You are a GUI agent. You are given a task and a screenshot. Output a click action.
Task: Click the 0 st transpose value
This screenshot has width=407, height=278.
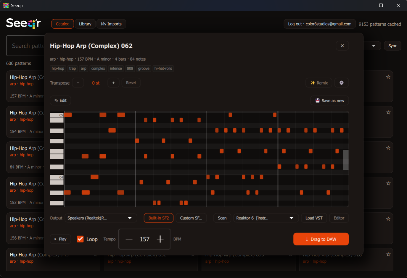[96, 83]
